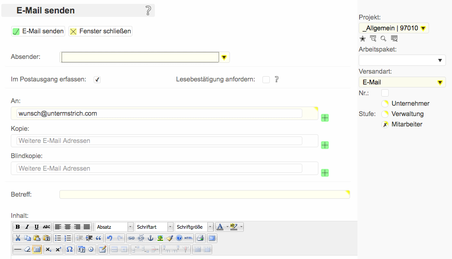Open the Absender dropdown

click(224, 57)
